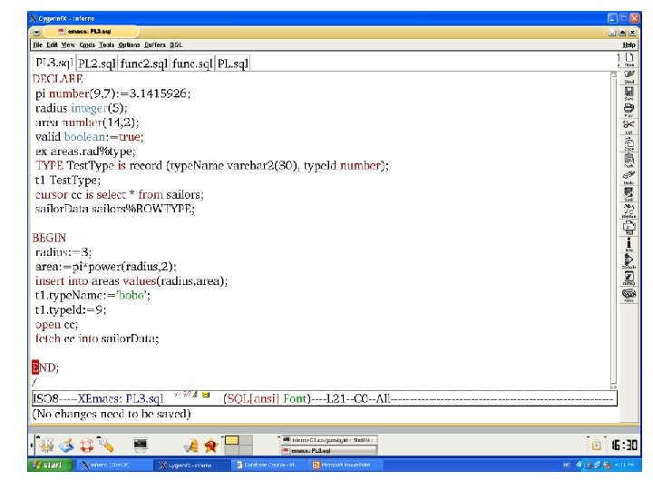Switch to Microsoft PowerPoint in taskbar
The image size is (653, 490).
345,465
